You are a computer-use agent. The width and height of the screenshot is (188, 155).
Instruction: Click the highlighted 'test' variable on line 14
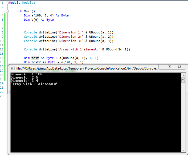point(35,58)
